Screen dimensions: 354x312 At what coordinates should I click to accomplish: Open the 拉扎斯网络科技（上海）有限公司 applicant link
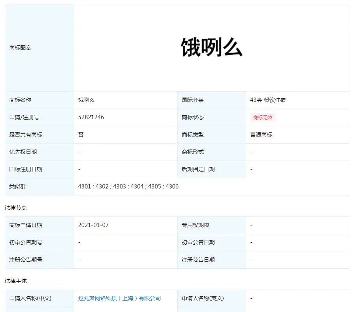point(119,298)
